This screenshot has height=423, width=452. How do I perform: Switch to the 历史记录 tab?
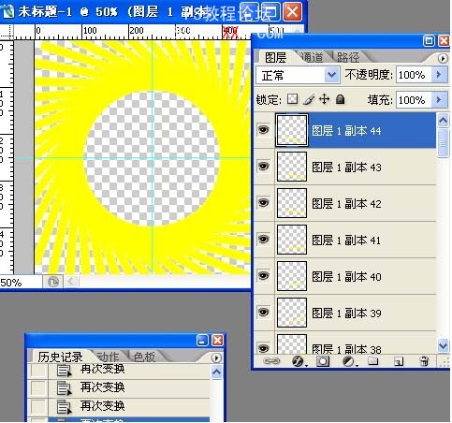60,357
